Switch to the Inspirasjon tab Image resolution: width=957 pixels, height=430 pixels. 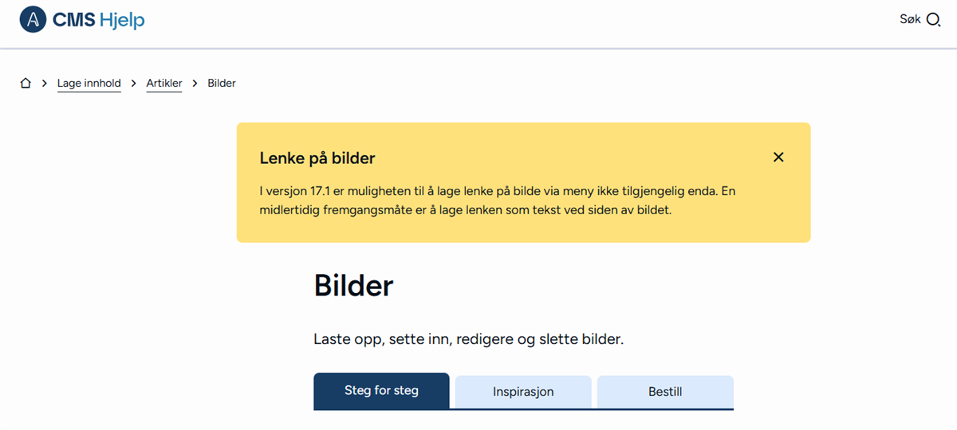pos(523,392)
